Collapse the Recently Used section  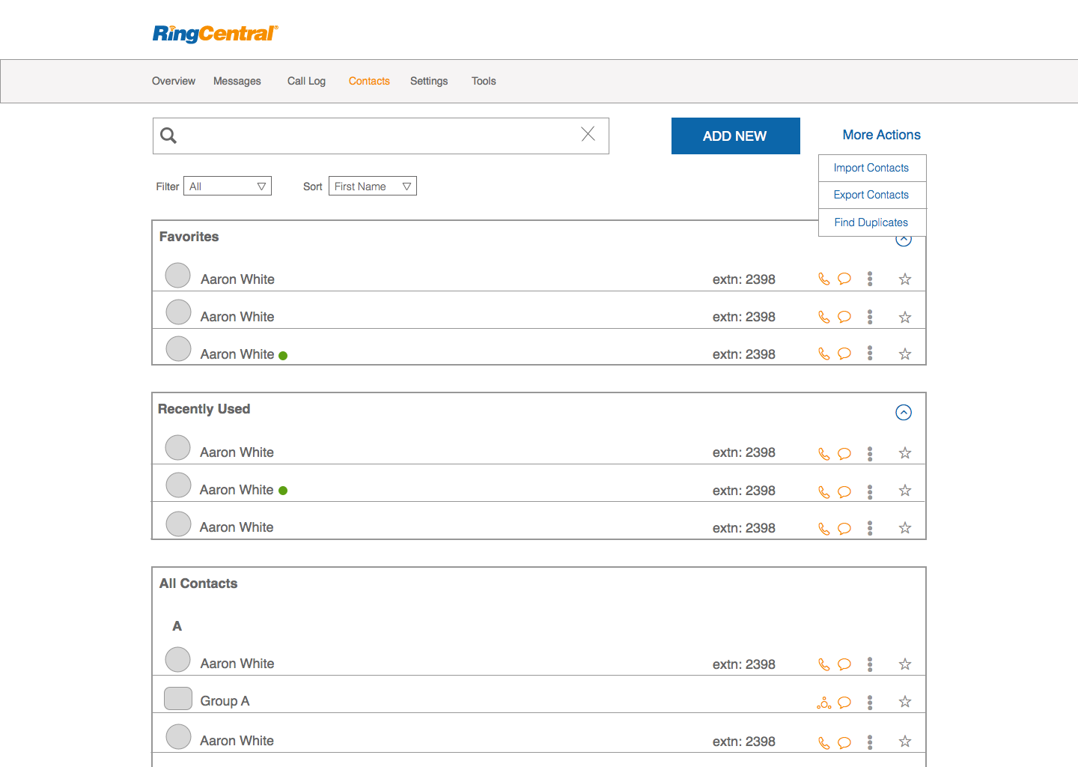coord(904,413)
